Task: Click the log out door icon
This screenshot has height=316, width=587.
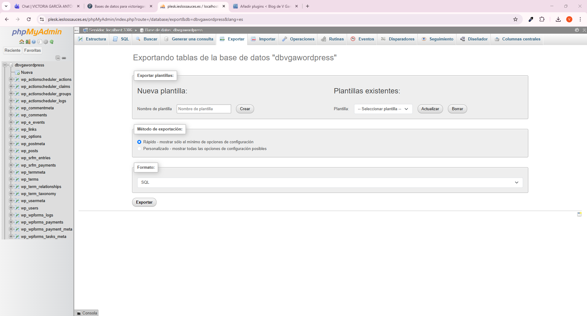Action: pos(28,42)
